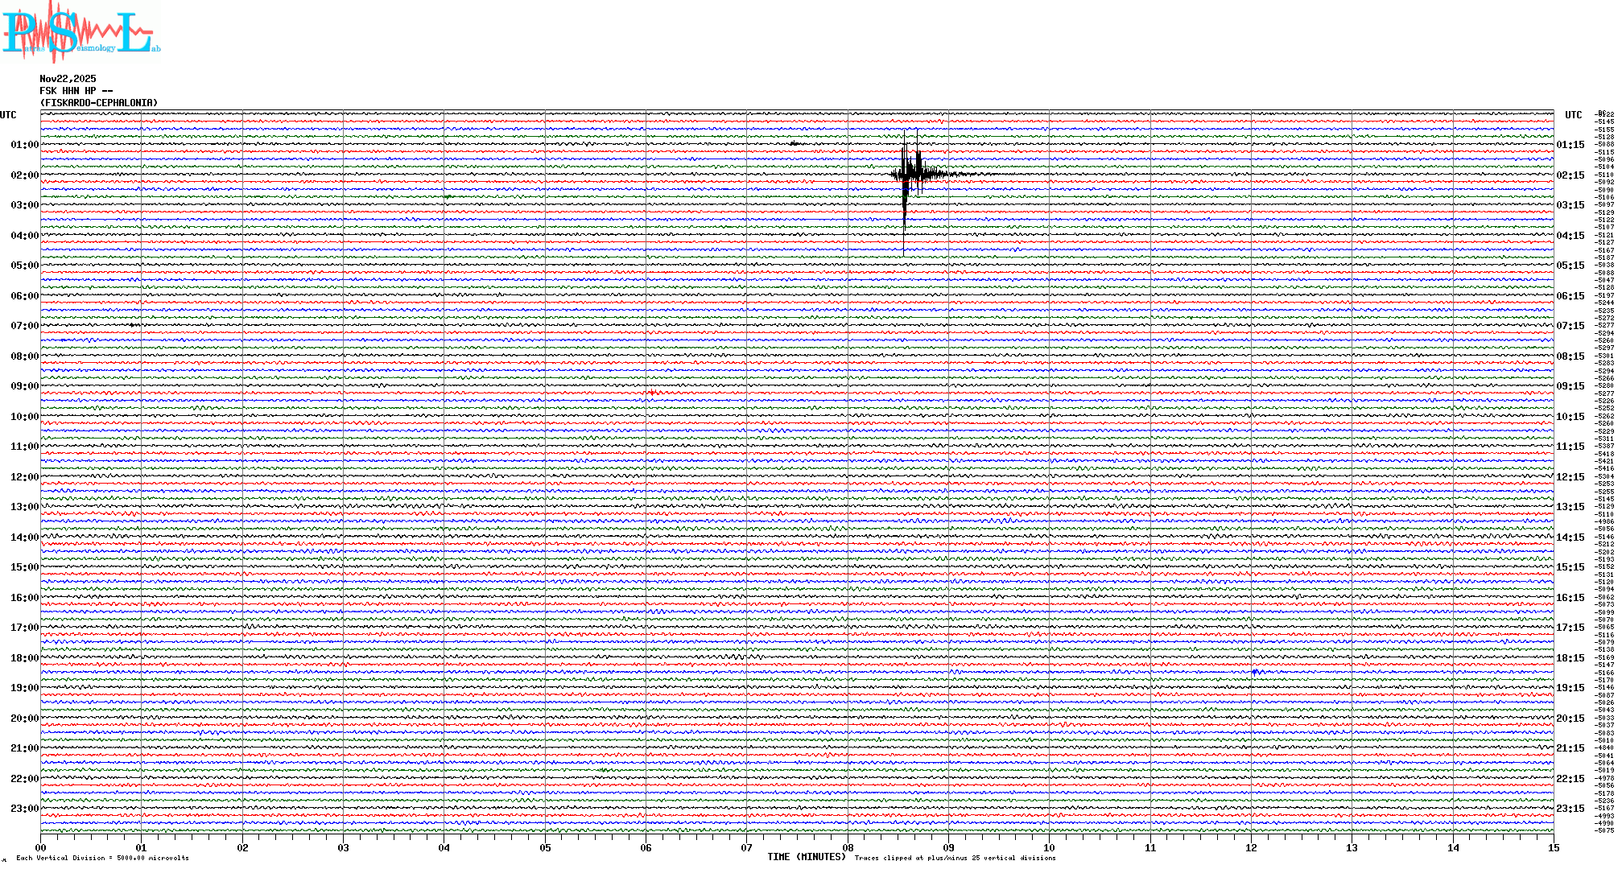Viewport: 1618px width, 869px height.
Task: Click the Nov22,2025 date text
Action: click(x=68, y=79)
